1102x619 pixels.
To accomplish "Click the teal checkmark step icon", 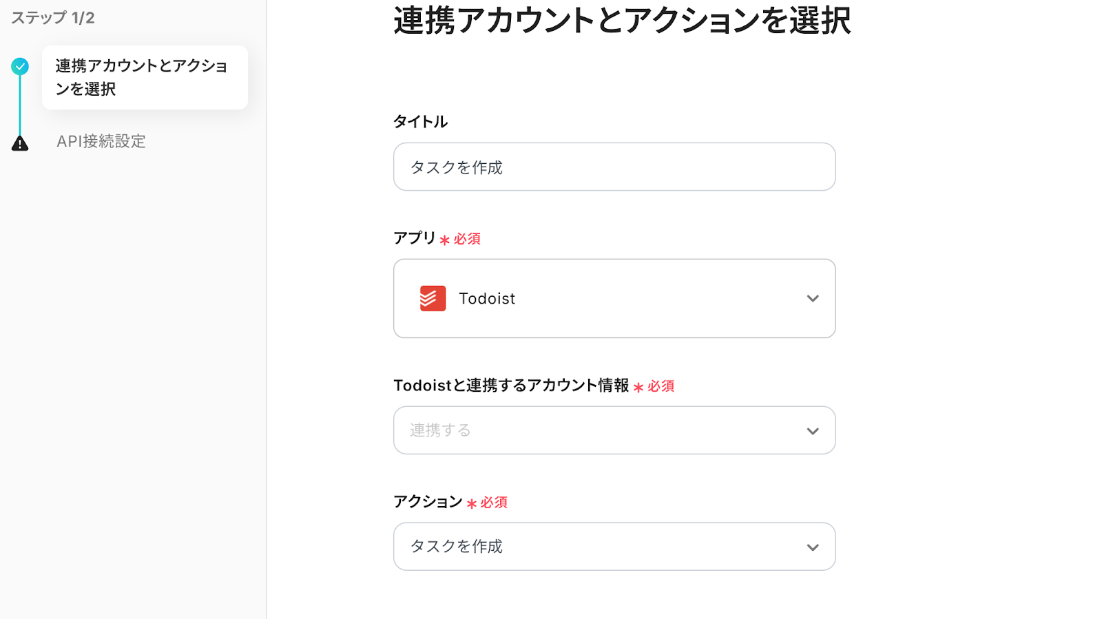I will coord(20,67).
